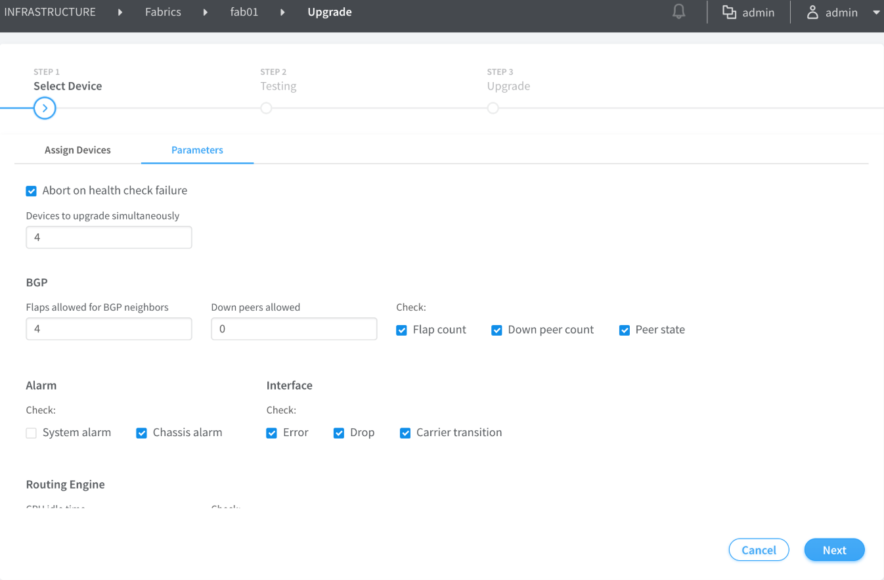Click the arrow after INFRASTRUCTURE breadcrumb
Screen dimensions: 884x580
click(120, 12)
